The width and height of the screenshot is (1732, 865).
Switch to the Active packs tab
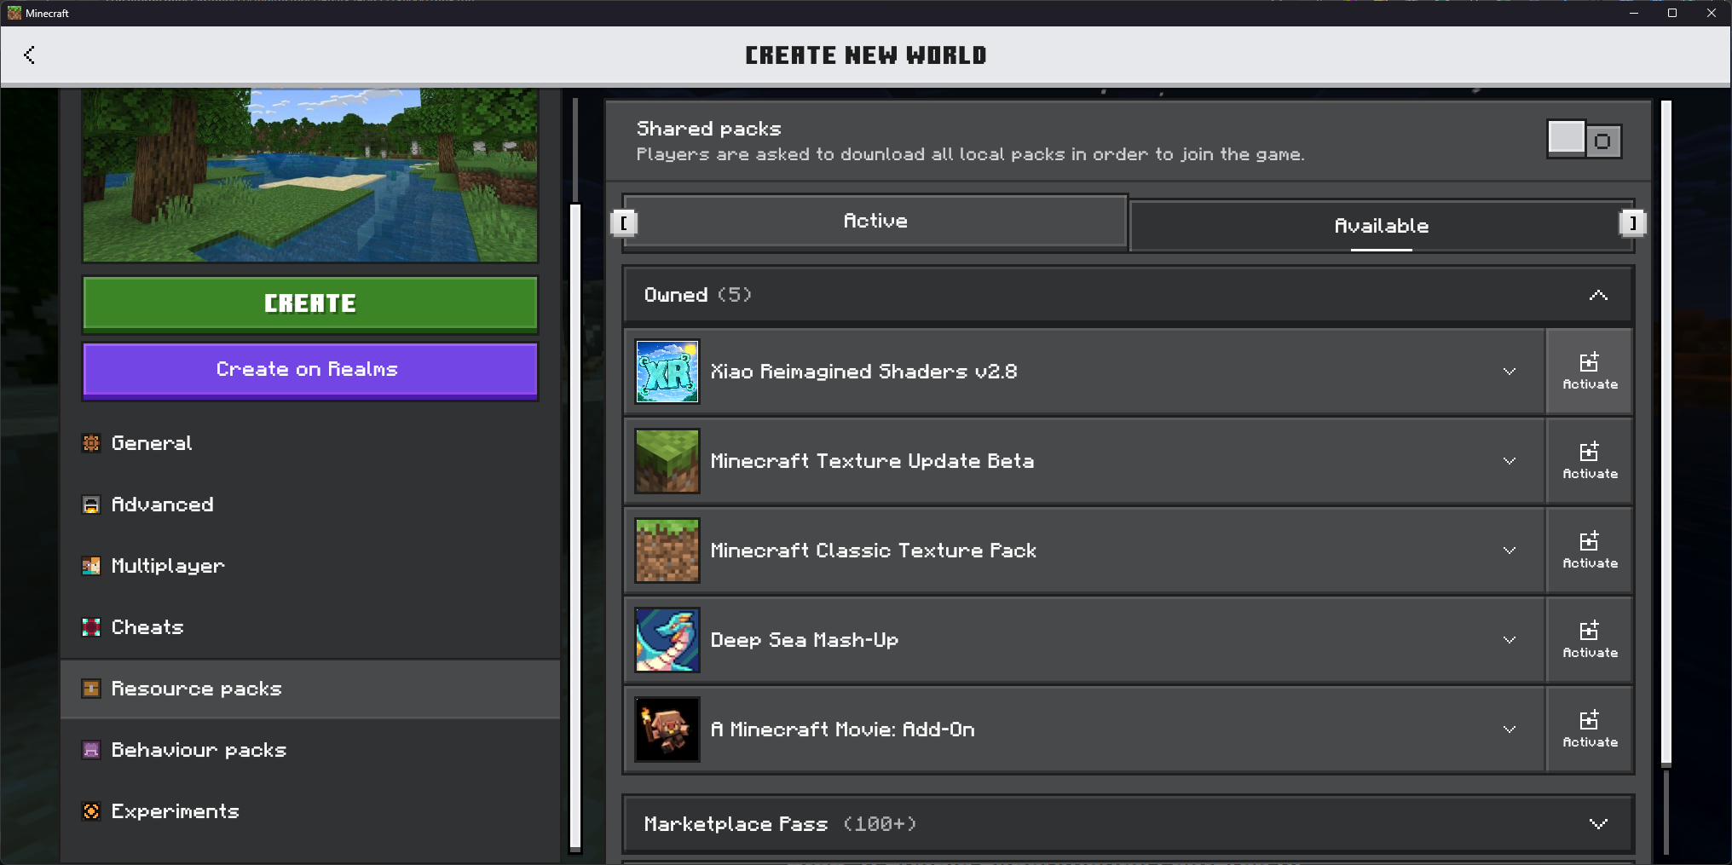[875, 222]
